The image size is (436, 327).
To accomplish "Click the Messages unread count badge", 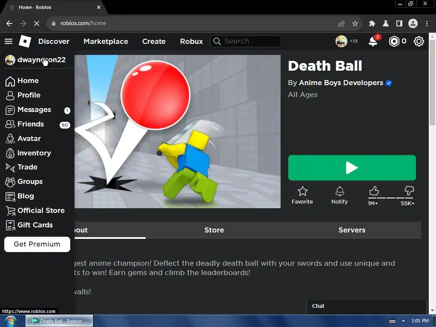I will coord(67,111).
